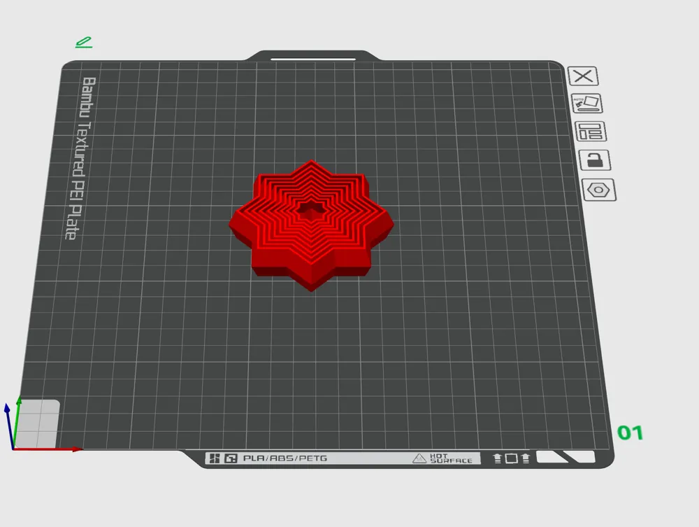The width and height of the screenshot is (699, 527).
Task: Click the up-arrow marker right of the square marker
Action: (526, 458)
